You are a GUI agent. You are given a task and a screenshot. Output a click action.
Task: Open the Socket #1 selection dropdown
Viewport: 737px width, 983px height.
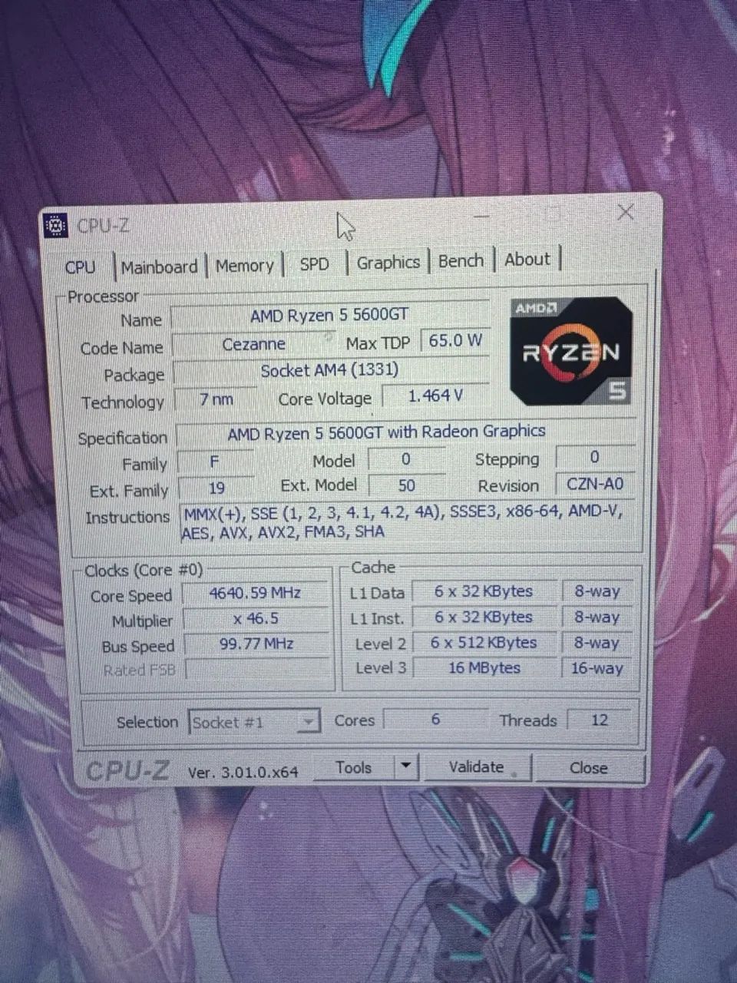[254, 722]
